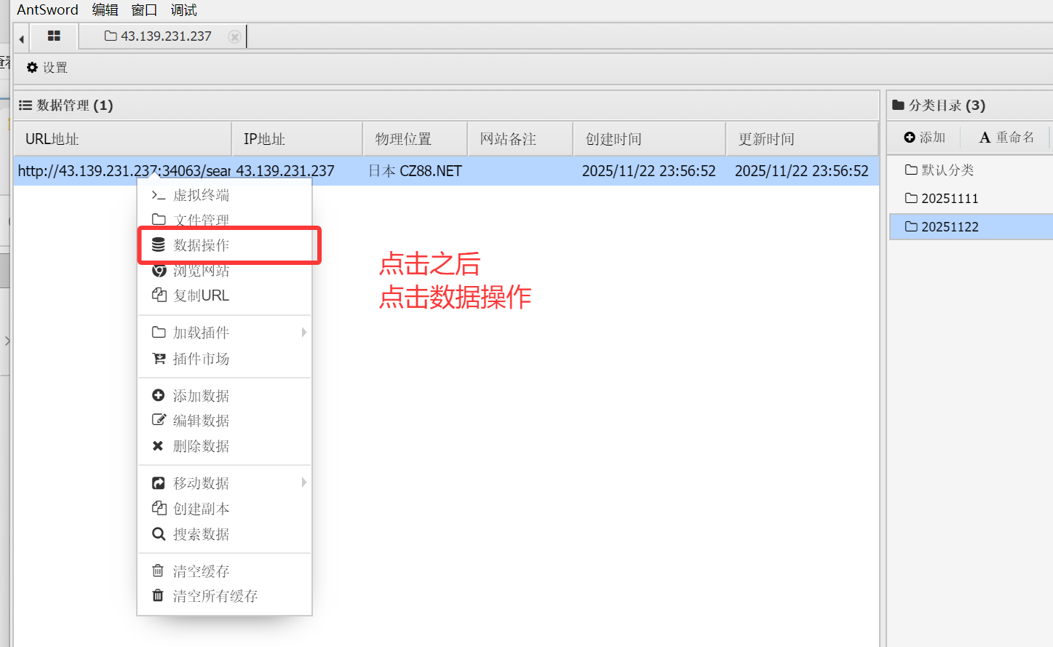Choose 虚拟终端 from context menu
Image resolution: width=1053 pixels, height=647 pixels.
click(x=225, y=195)
